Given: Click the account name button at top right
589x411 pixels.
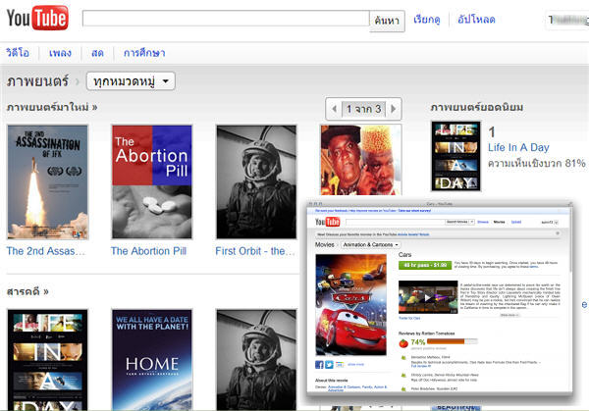Looking at the screenshot, I should point(567,20).
